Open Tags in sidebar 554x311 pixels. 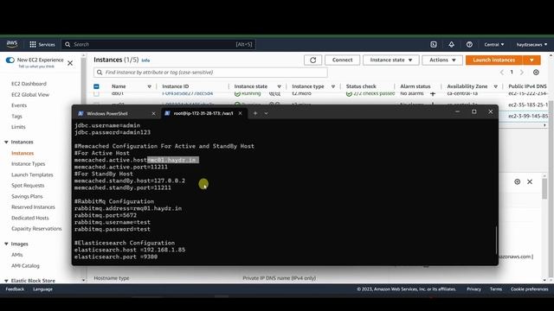(16, 116)
